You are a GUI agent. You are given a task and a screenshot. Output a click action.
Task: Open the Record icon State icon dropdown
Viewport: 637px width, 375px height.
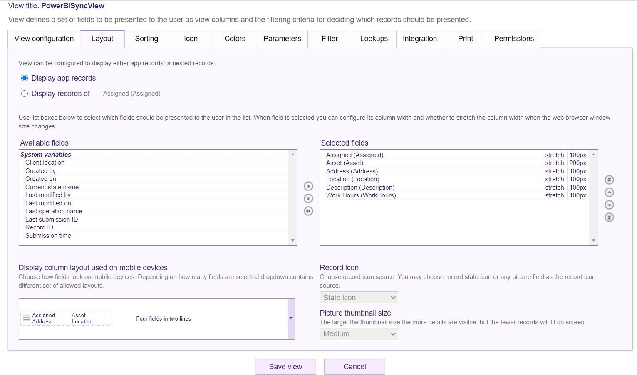click(x=359, y=298)
